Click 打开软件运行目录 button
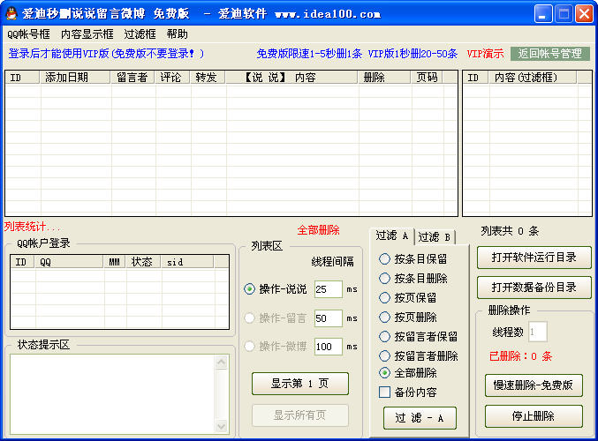 click(x=534, y=258)
